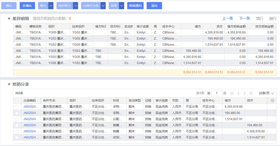This screenshot has width=280, height=146.
Task: Go to the last page arrow icon
Action: click(251, 93)
